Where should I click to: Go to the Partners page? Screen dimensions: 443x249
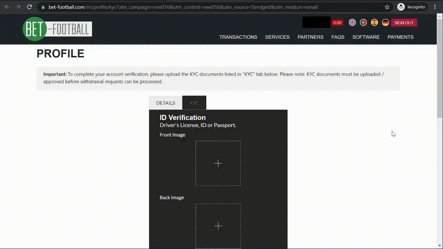coord(310,37)
